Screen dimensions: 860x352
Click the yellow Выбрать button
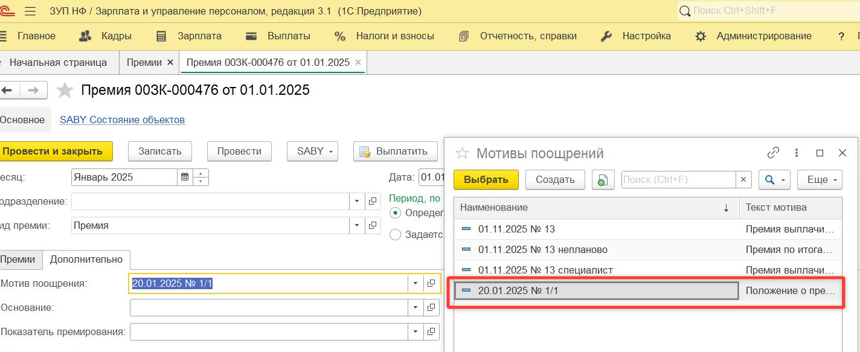point(486,179)
